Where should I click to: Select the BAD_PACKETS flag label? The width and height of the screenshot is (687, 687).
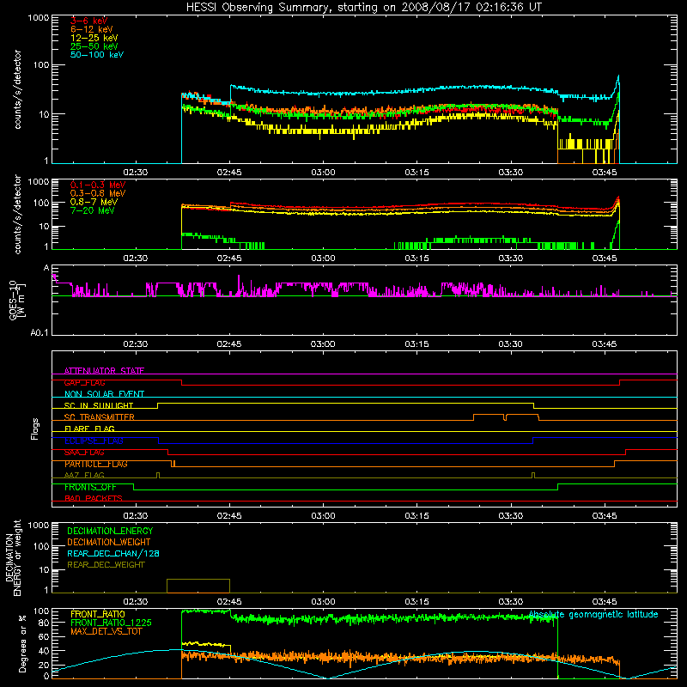tap(94, 498)
